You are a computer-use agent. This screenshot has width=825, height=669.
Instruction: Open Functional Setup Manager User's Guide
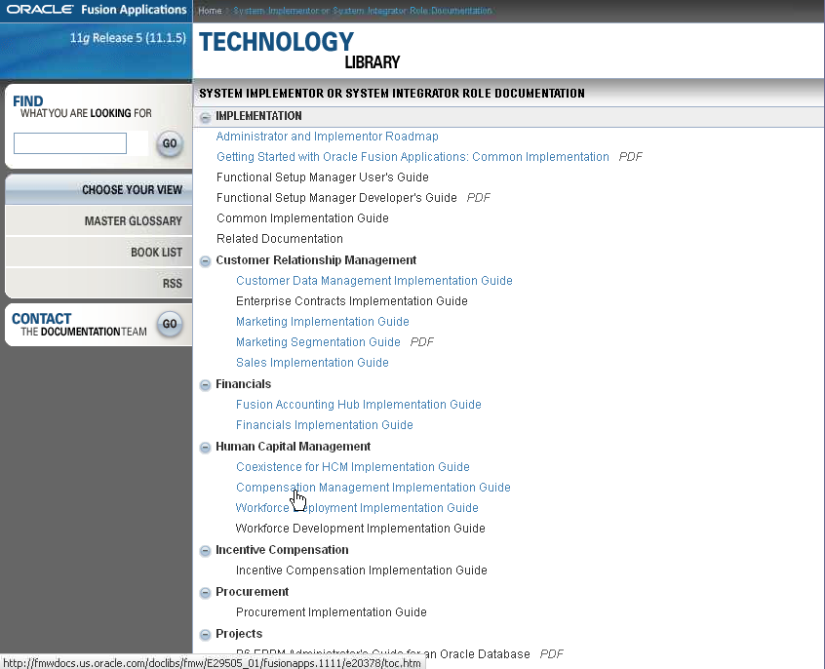point(323,177)
